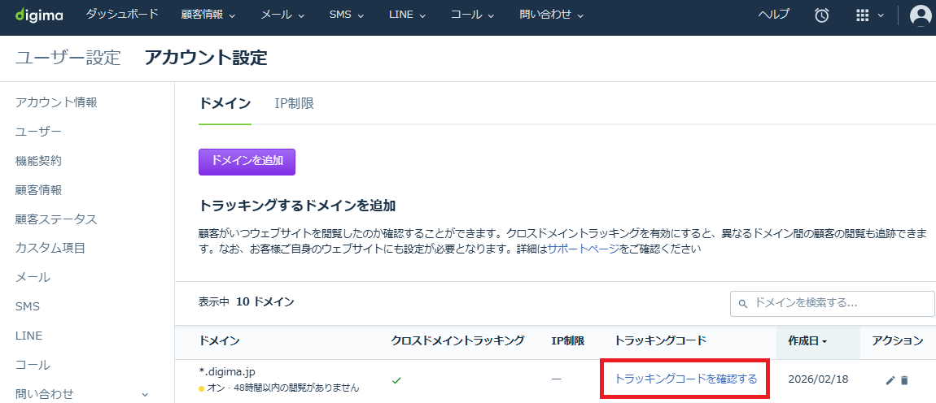Open 顧客情報 in the sidebar
This screenshot has width=936, height=403.
[x=38, y=190]
